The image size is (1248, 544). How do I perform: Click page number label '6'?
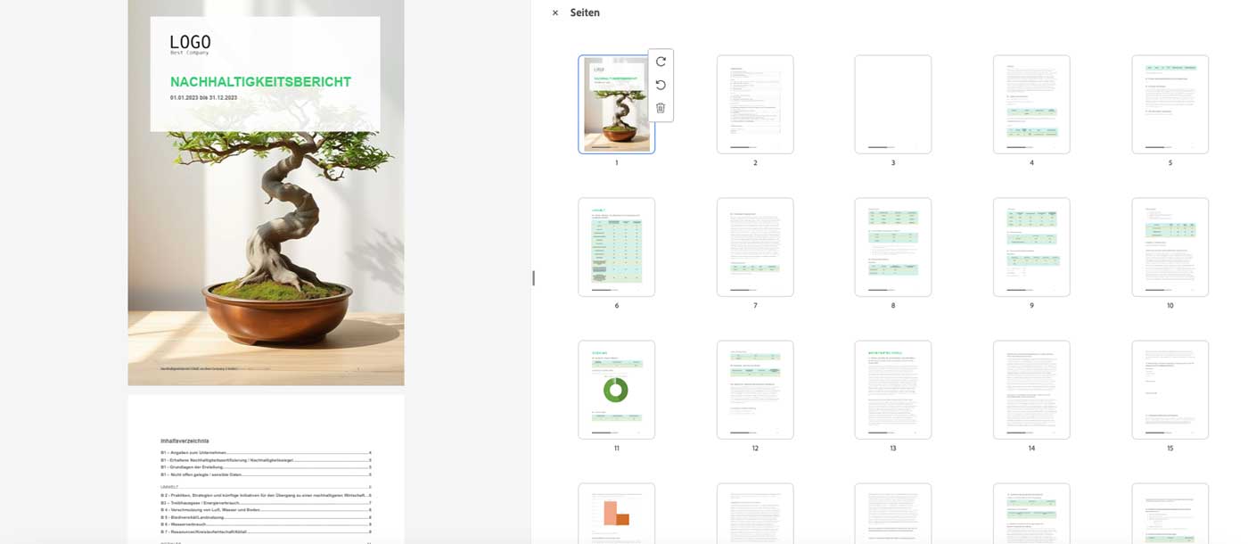click(616, 306)
